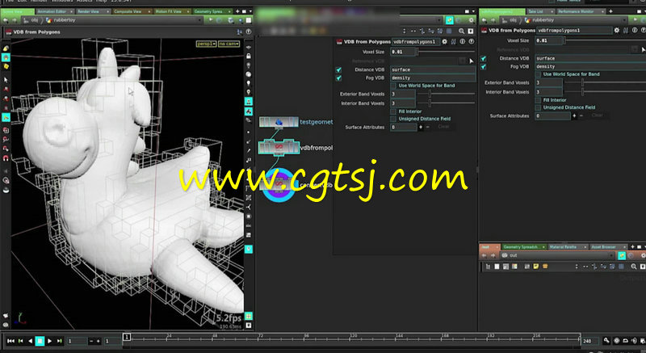Enable Unsigned Distance Field in floating panel

tap(393, 119)
